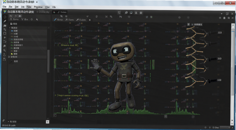Expand the collapsed group below the yellow folder
The image size is (236, 130).
[x=9, y=57]
